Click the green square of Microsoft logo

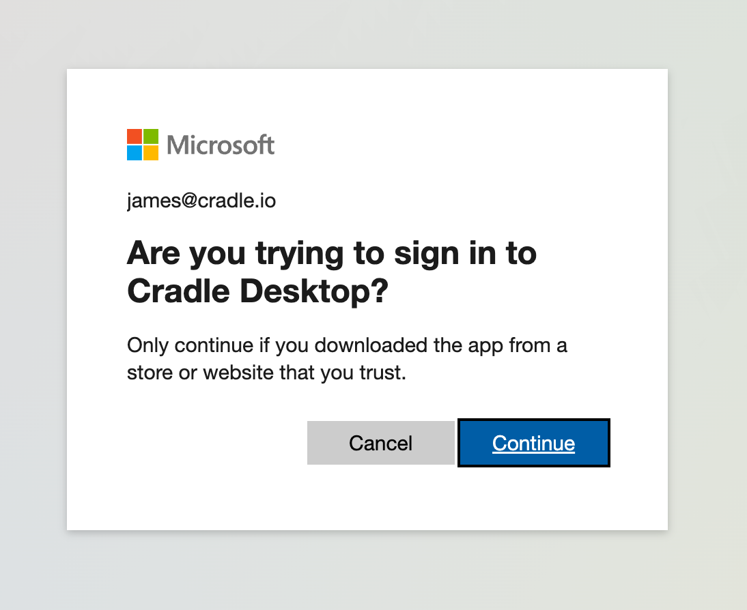[151, 136]
